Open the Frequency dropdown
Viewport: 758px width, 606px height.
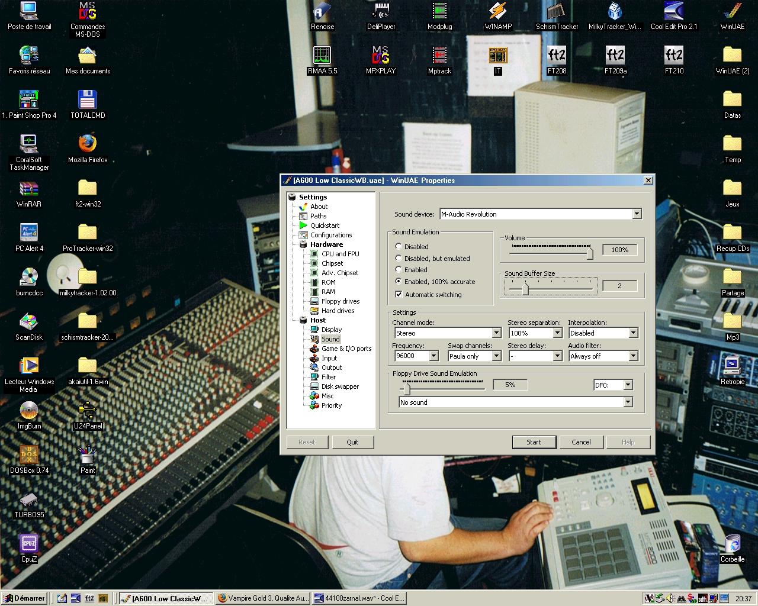(x=433, y=356)
